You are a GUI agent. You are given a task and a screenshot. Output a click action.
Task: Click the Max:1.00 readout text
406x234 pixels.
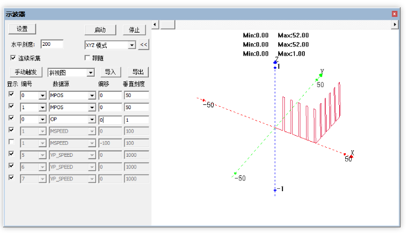pyautogui.click(x=292, y=54)
